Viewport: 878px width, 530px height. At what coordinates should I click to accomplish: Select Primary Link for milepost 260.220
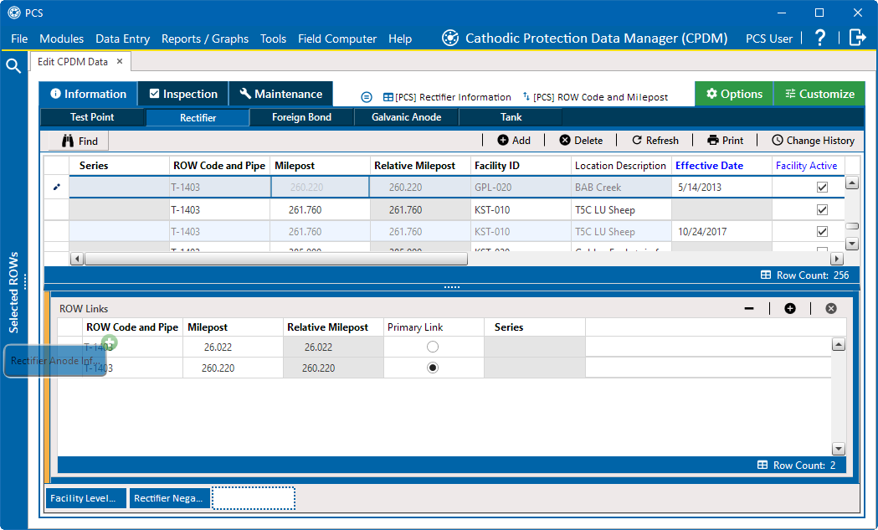(432, 368)
